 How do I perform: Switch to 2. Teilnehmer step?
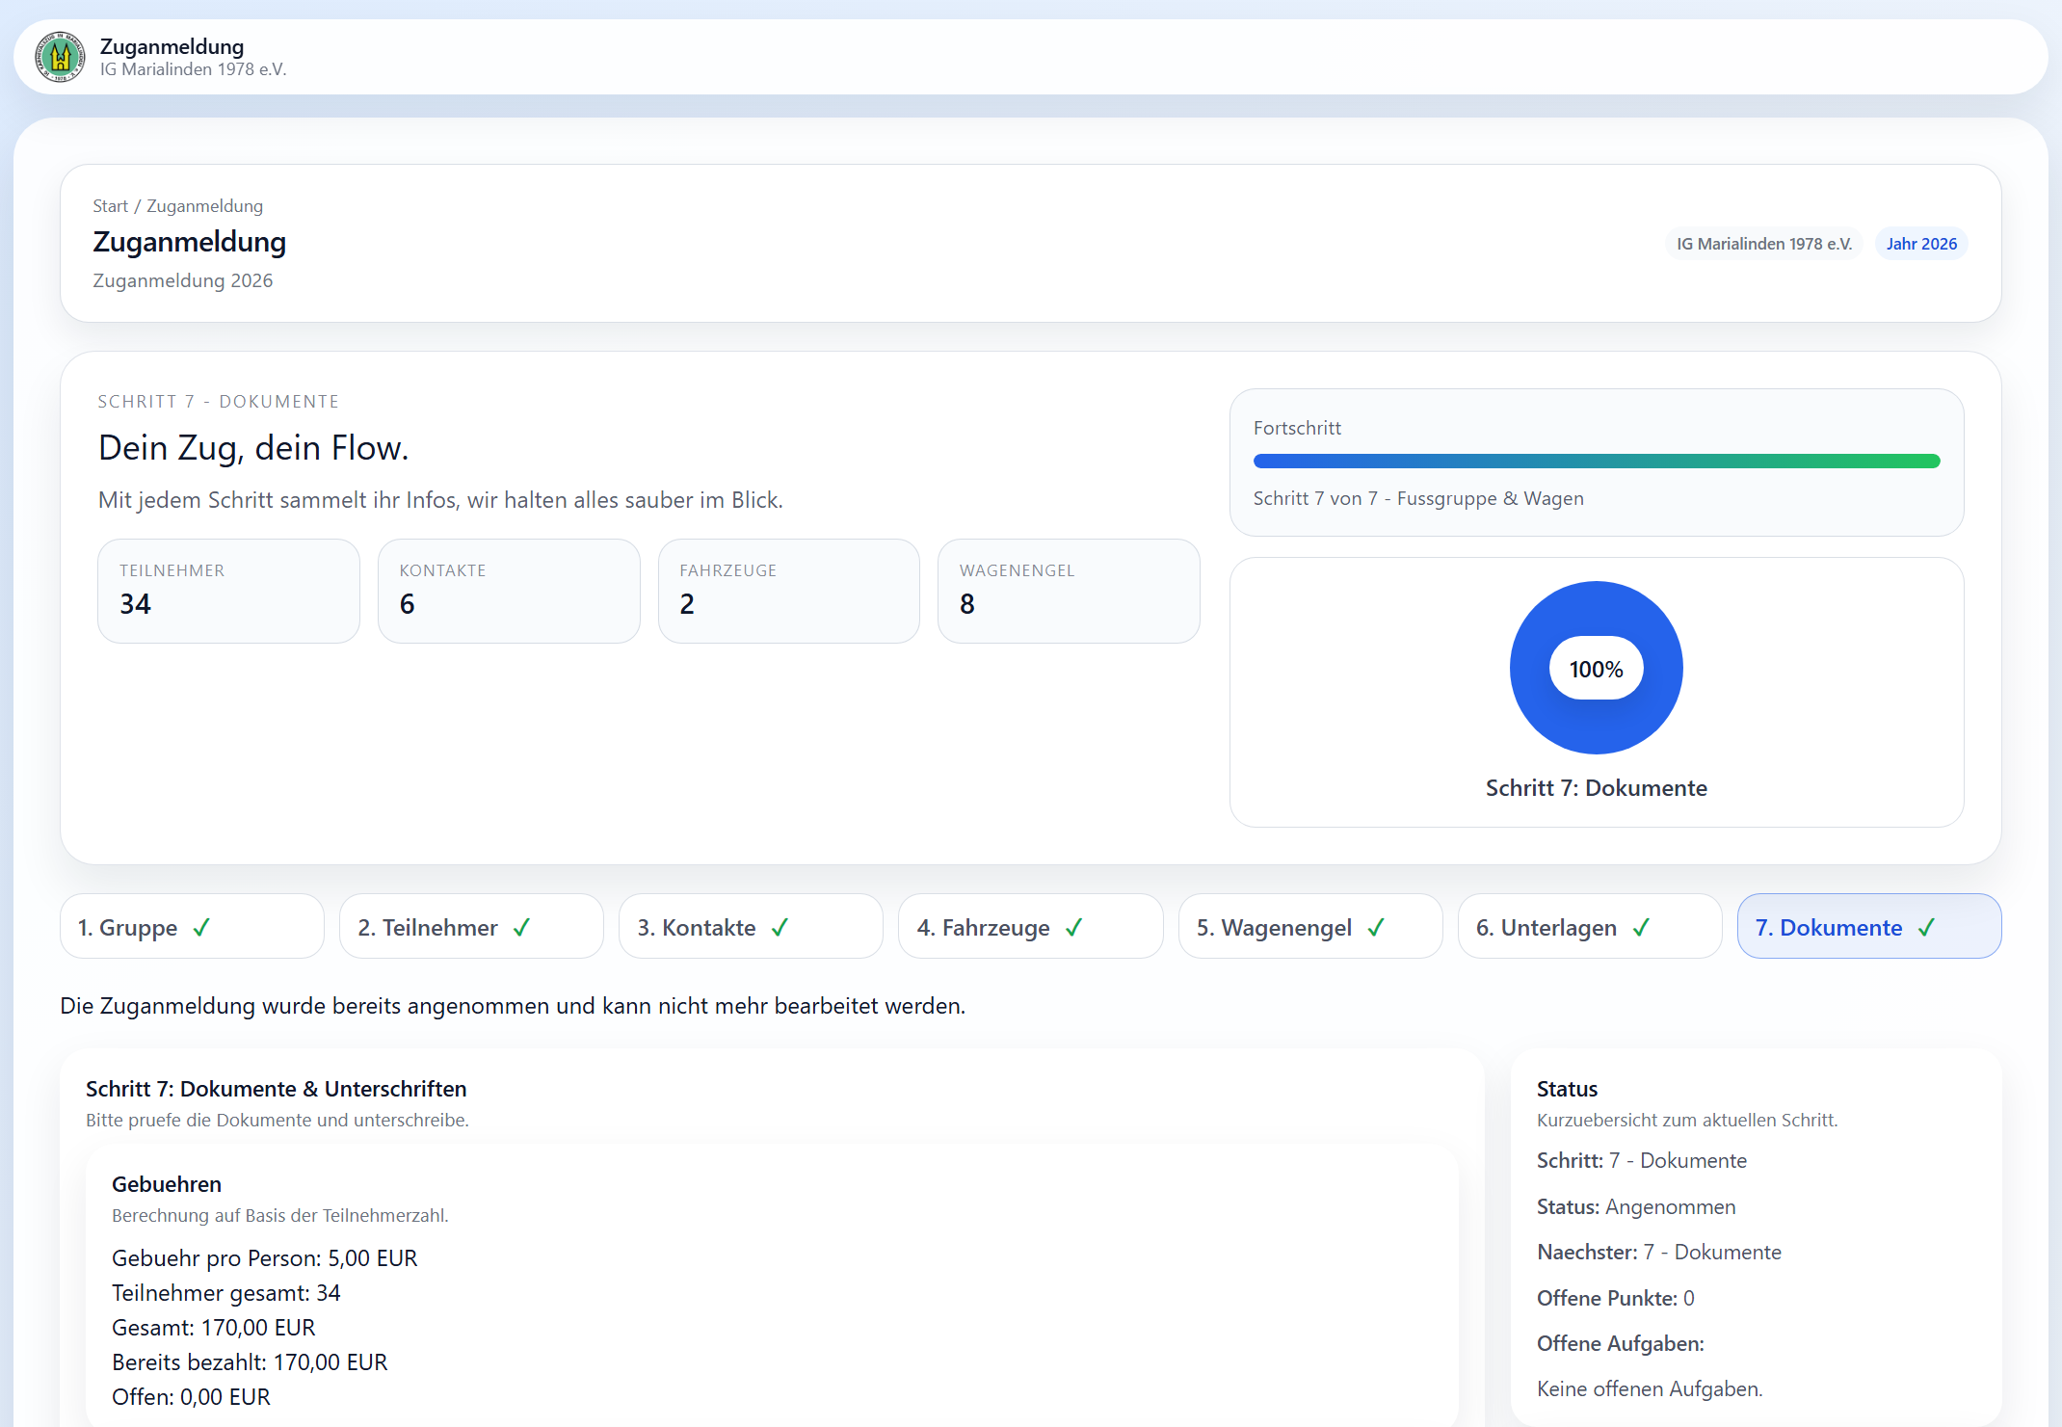[x=428, y=928]
